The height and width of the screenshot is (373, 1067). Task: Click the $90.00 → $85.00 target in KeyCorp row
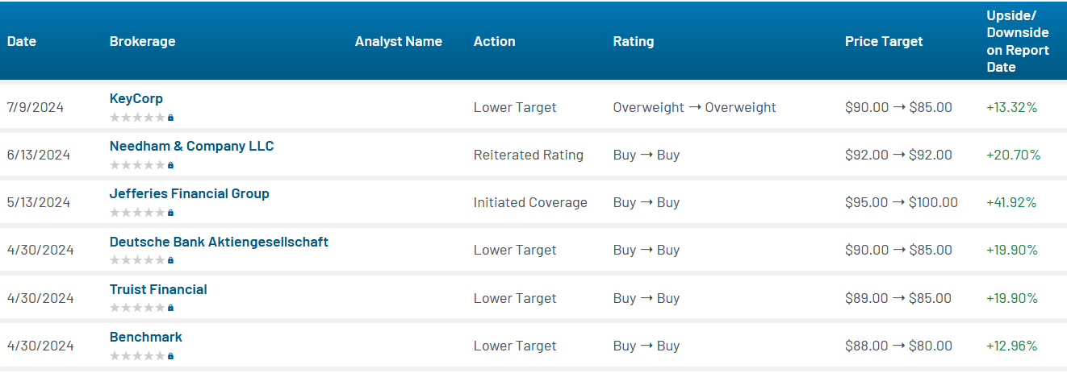click(898, 107)
